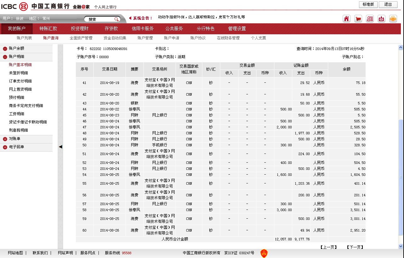Click the ICBC logo emblem
This screenshot has width=404, height=258.
[x=23, y=6]
